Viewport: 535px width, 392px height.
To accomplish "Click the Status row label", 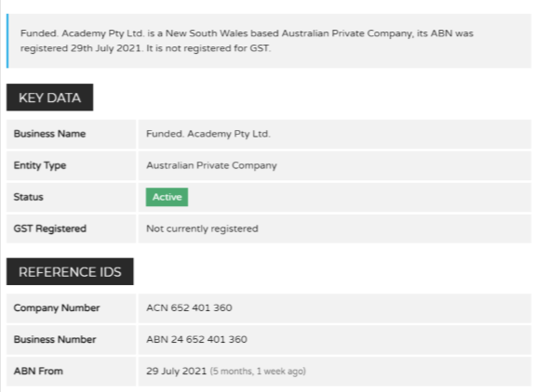I will click(28, 197).
